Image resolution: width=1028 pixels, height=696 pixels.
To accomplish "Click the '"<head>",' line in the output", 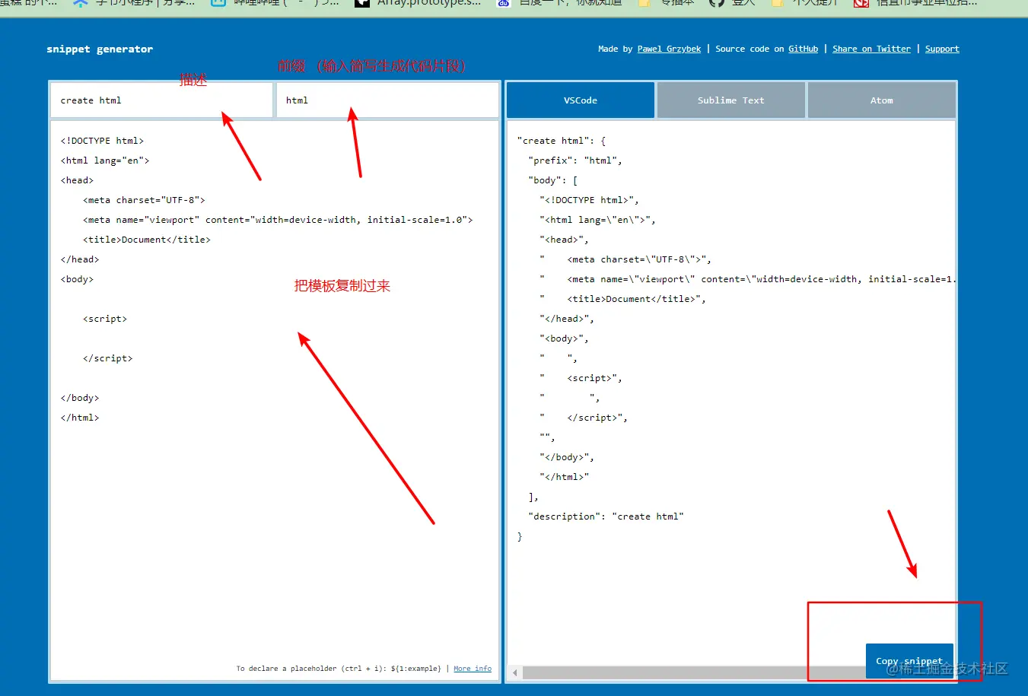I will pyautogui.click(x=564, y=240).
